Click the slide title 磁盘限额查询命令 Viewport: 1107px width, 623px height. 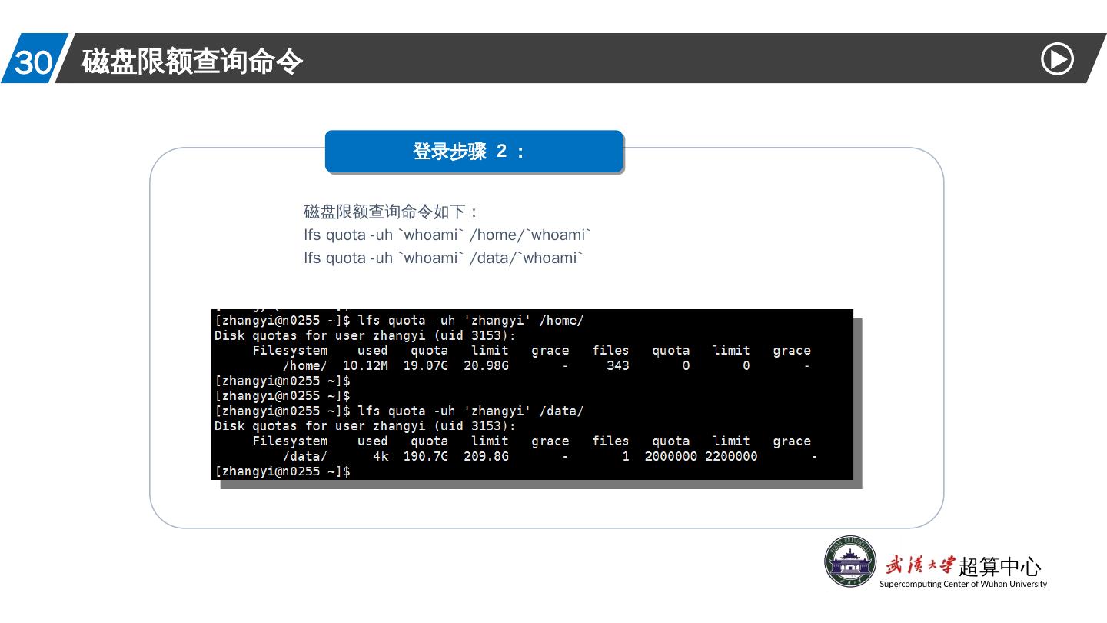click(192, 62)
